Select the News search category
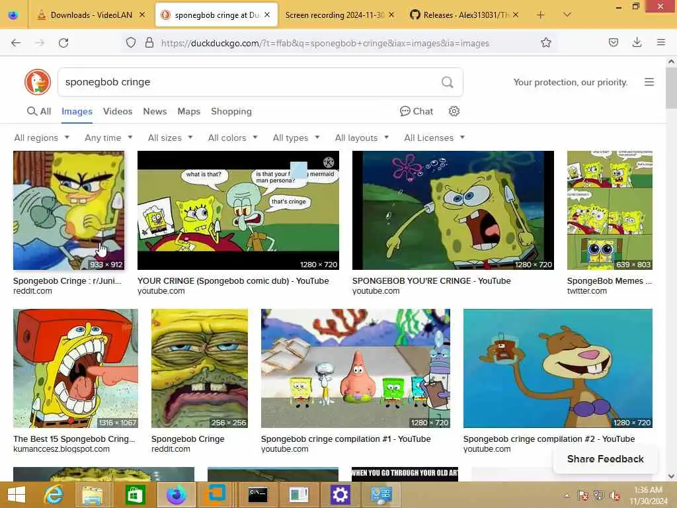 pos(155,111)
